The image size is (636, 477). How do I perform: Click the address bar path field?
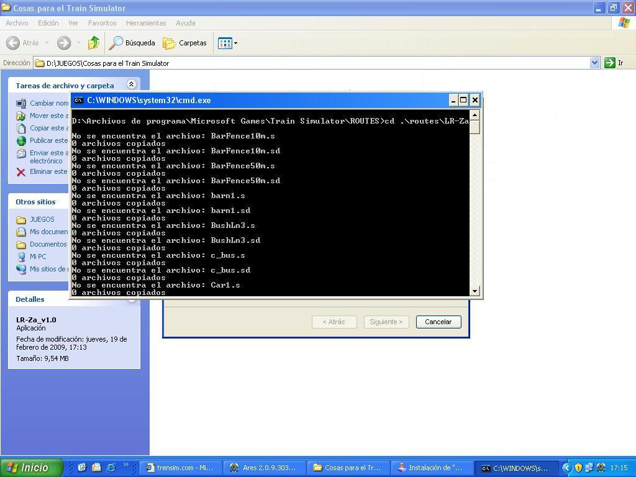coord(311,63)
